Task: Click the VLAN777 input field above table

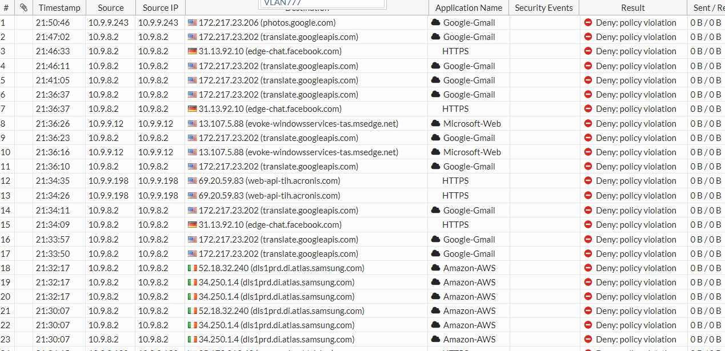Action: click(322, 3)
